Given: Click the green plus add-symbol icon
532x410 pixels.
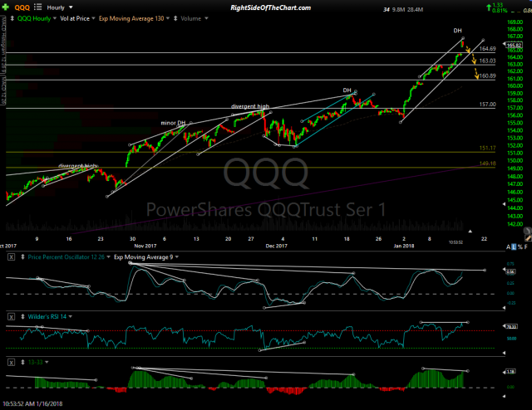Looking at the screenshot, I should tap(6, 7).
